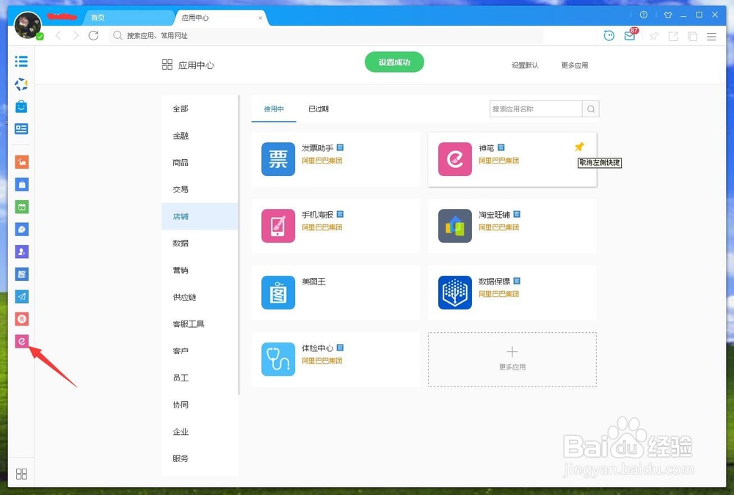Viewport: 734px width, 495px height.
Task: Click the 更多应用 link in header
Action: (575, 65)
